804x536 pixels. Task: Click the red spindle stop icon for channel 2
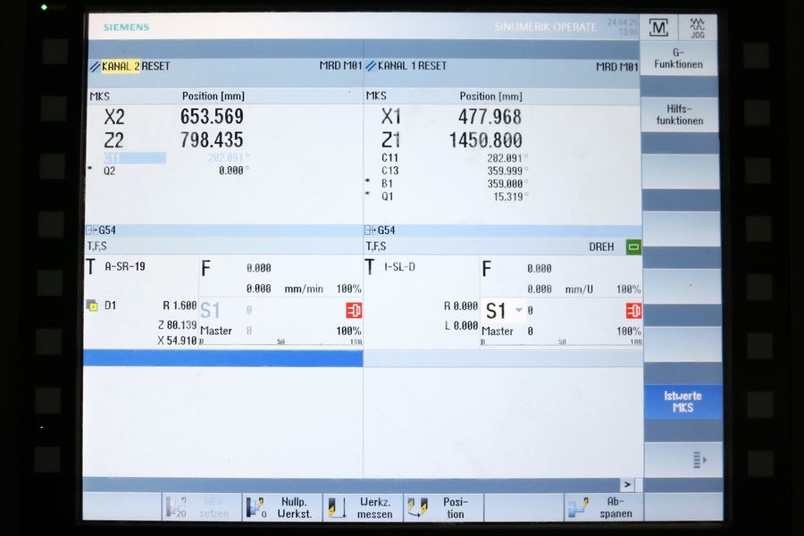(x=354, y=311)
